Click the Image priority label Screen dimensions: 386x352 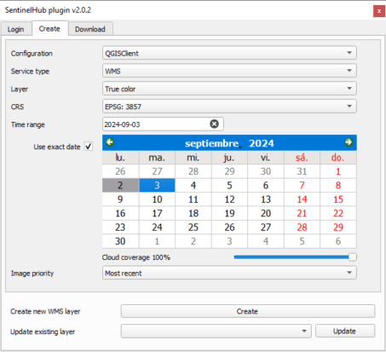pyautogui.click(x=32, y=274)
